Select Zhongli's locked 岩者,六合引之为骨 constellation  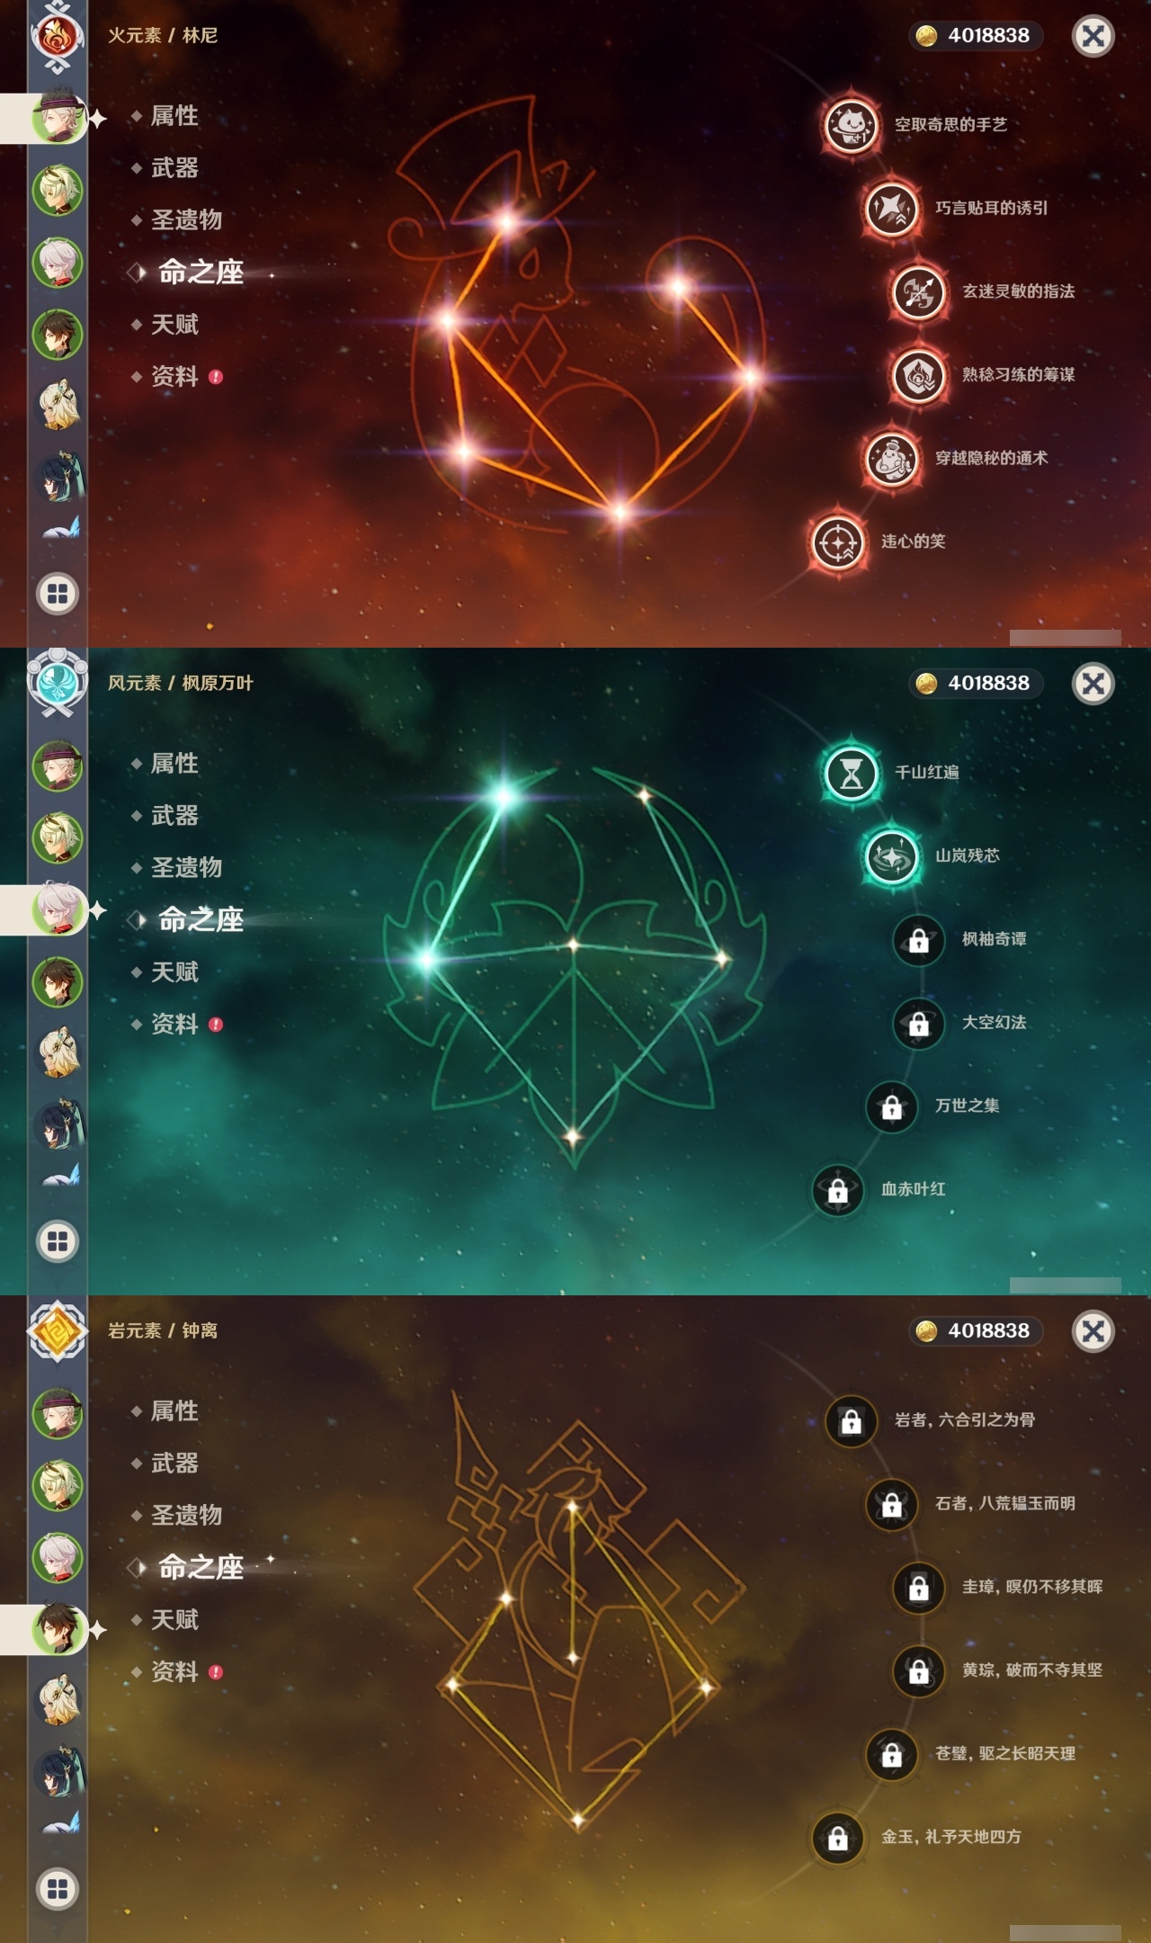pos(851,1420)
